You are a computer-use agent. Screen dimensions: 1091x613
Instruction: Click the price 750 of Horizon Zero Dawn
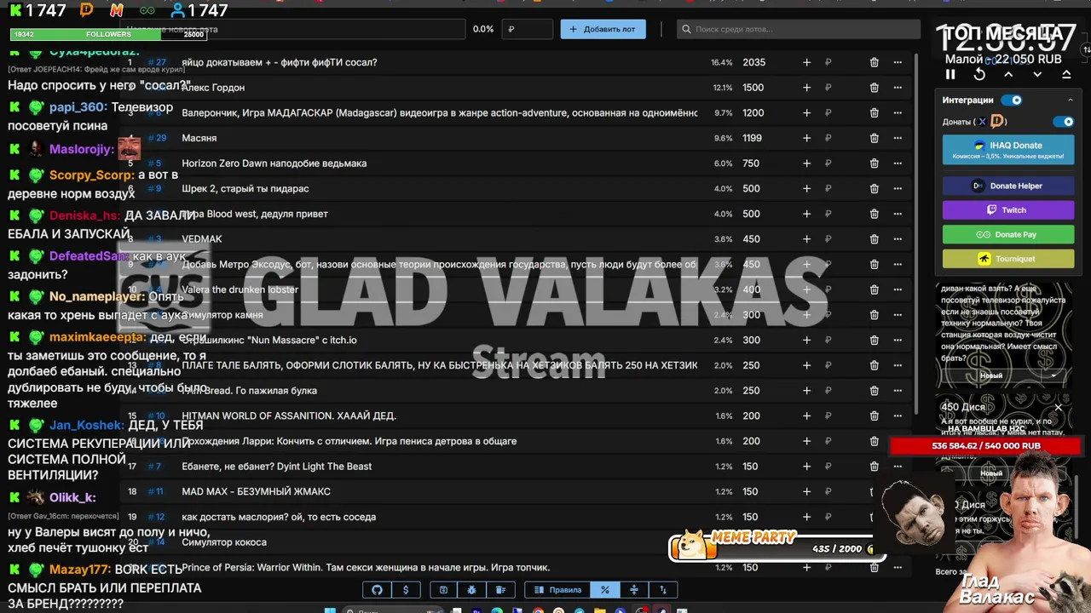[751, 163]
